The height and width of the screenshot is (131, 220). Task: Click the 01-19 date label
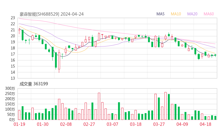pyautogui.click(x=19, y=124)
